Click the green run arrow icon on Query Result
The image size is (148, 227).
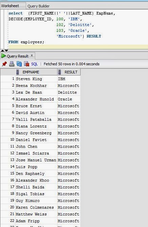[x=3, y=56]
